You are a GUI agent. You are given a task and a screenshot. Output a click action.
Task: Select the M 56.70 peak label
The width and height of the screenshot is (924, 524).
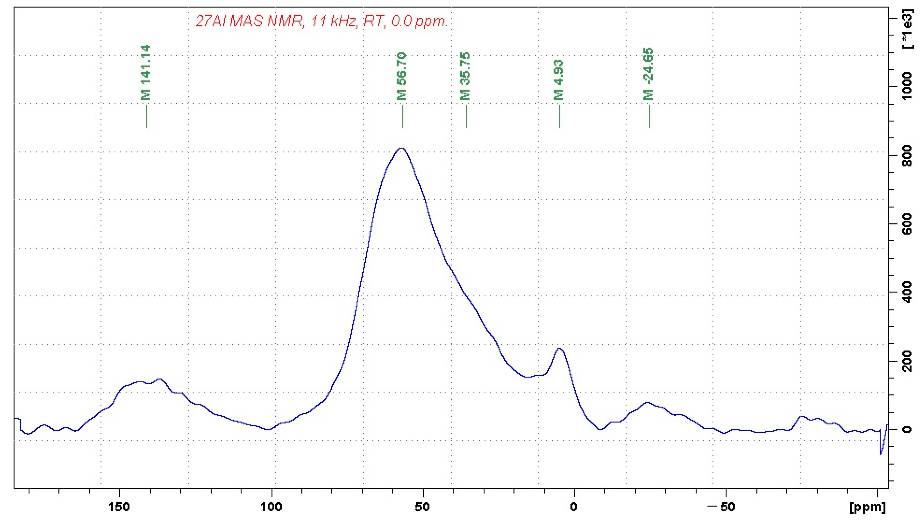[x=402, y=76]
